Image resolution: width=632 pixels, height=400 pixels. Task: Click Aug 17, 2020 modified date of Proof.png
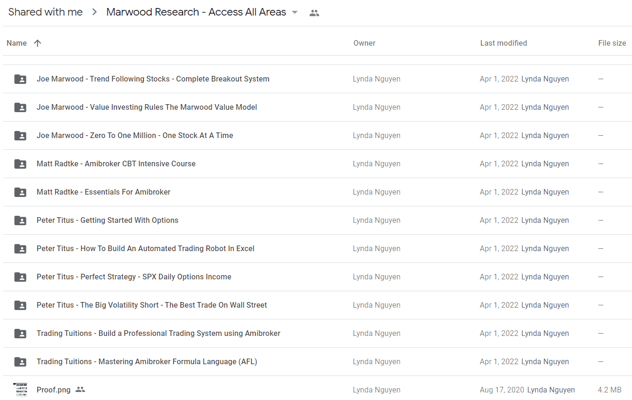click(502, 390)
